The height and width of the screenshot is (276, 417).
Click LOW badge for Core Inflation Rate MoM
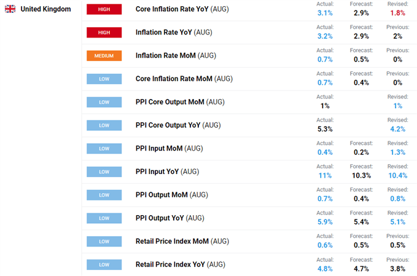coord(104,79)
